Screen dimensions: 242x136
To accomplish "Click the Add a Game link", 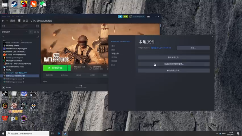I will tap(8, 87).
